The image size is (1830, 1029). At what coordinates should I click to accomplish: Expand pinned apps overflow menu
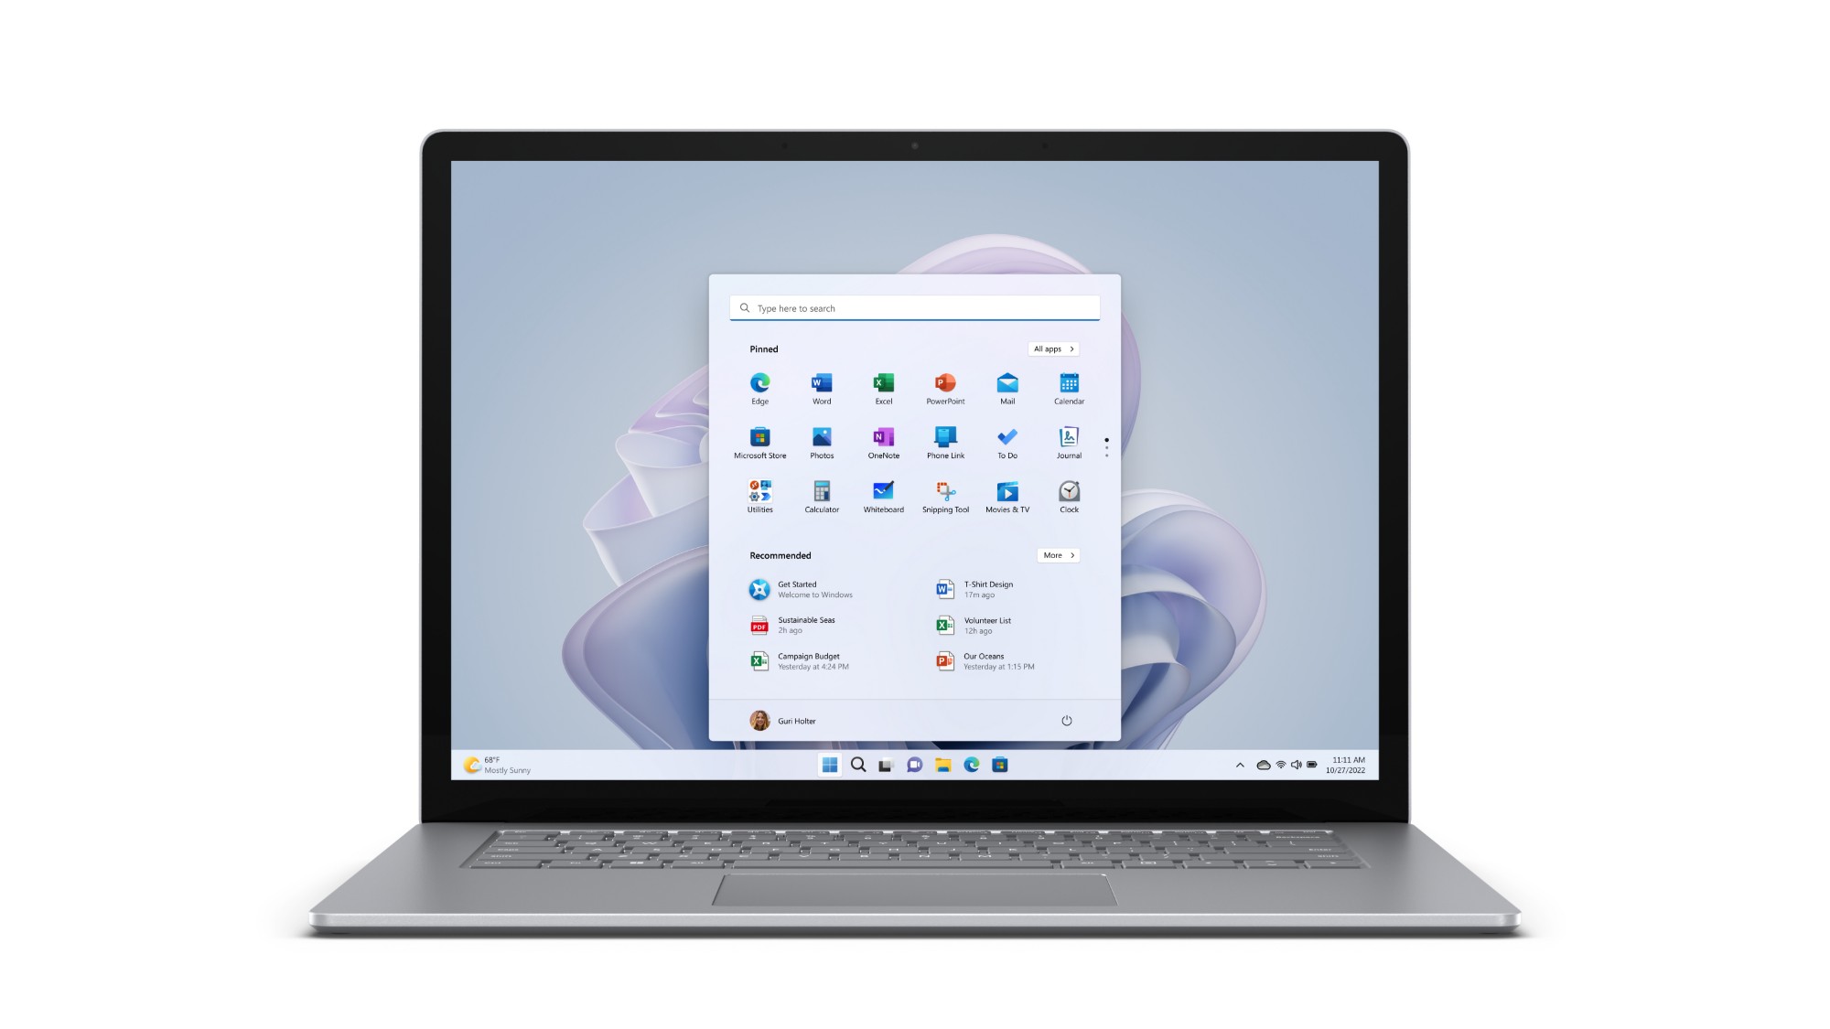click(1106, 441)
